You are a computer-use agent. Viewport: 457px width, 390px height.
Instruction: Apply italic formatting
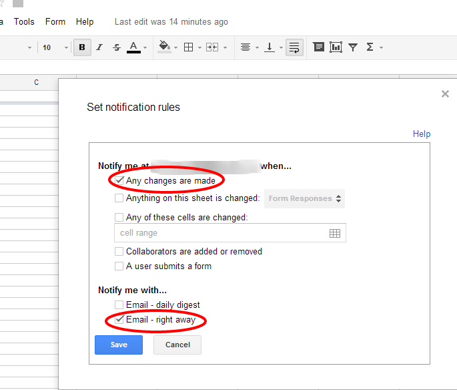[99, 47]
